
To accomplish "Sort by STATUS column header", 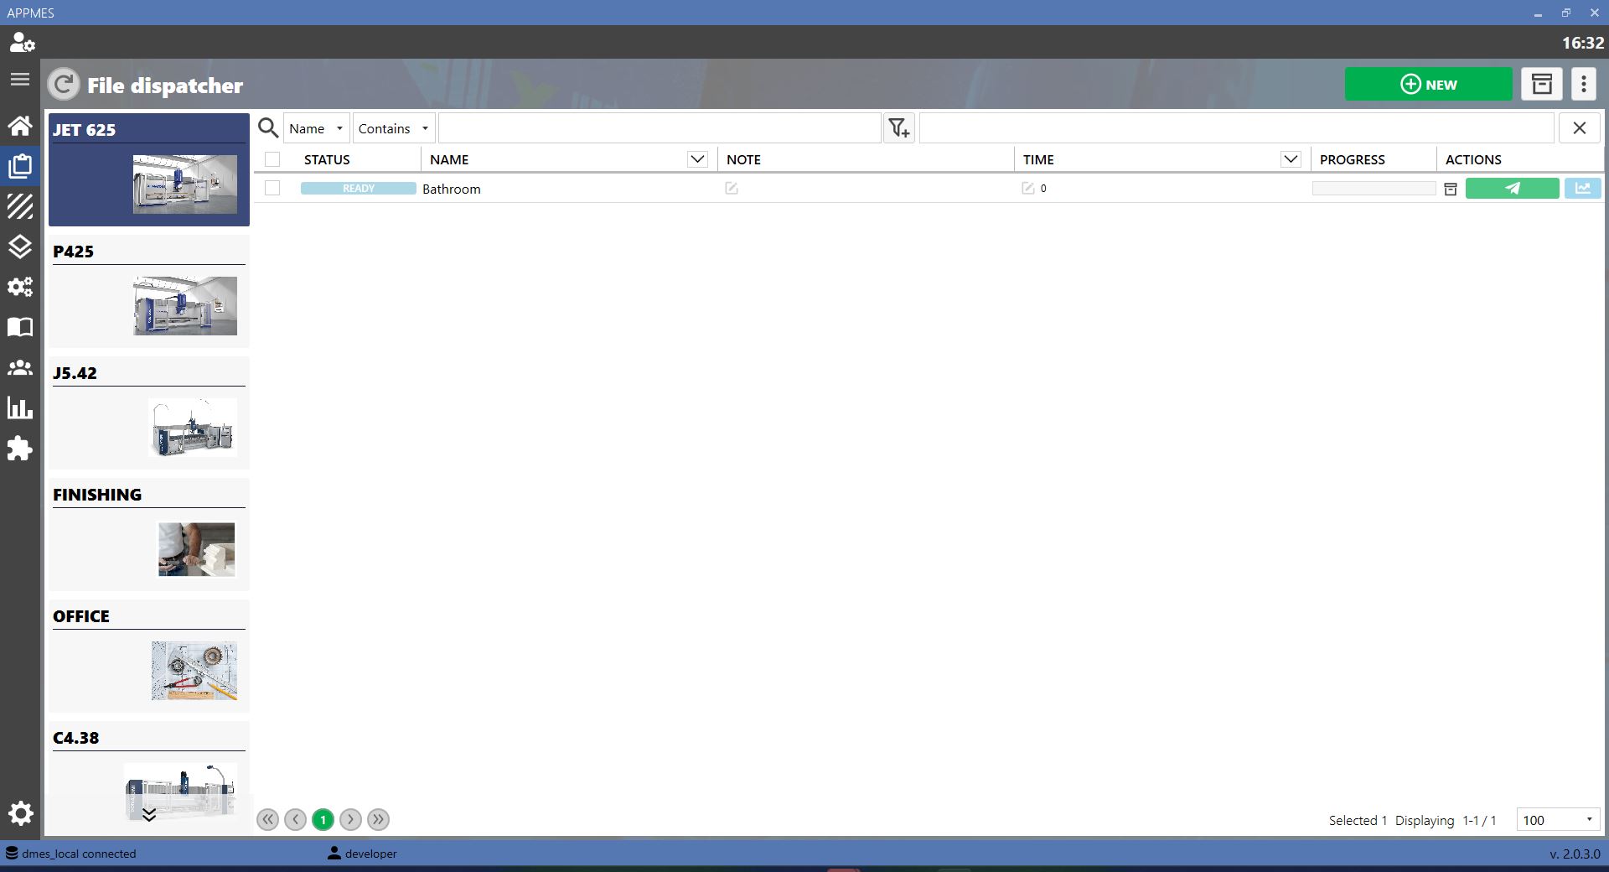I will [x=327, y=159].
